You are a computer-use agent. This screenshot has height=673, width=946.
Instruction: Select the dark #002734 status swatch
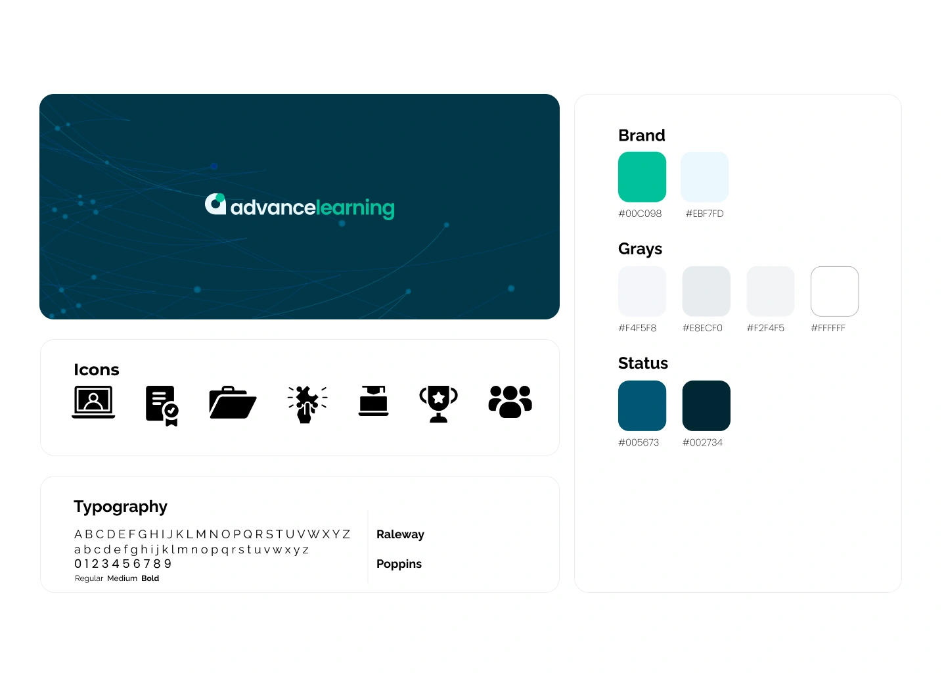pos(706,406)
